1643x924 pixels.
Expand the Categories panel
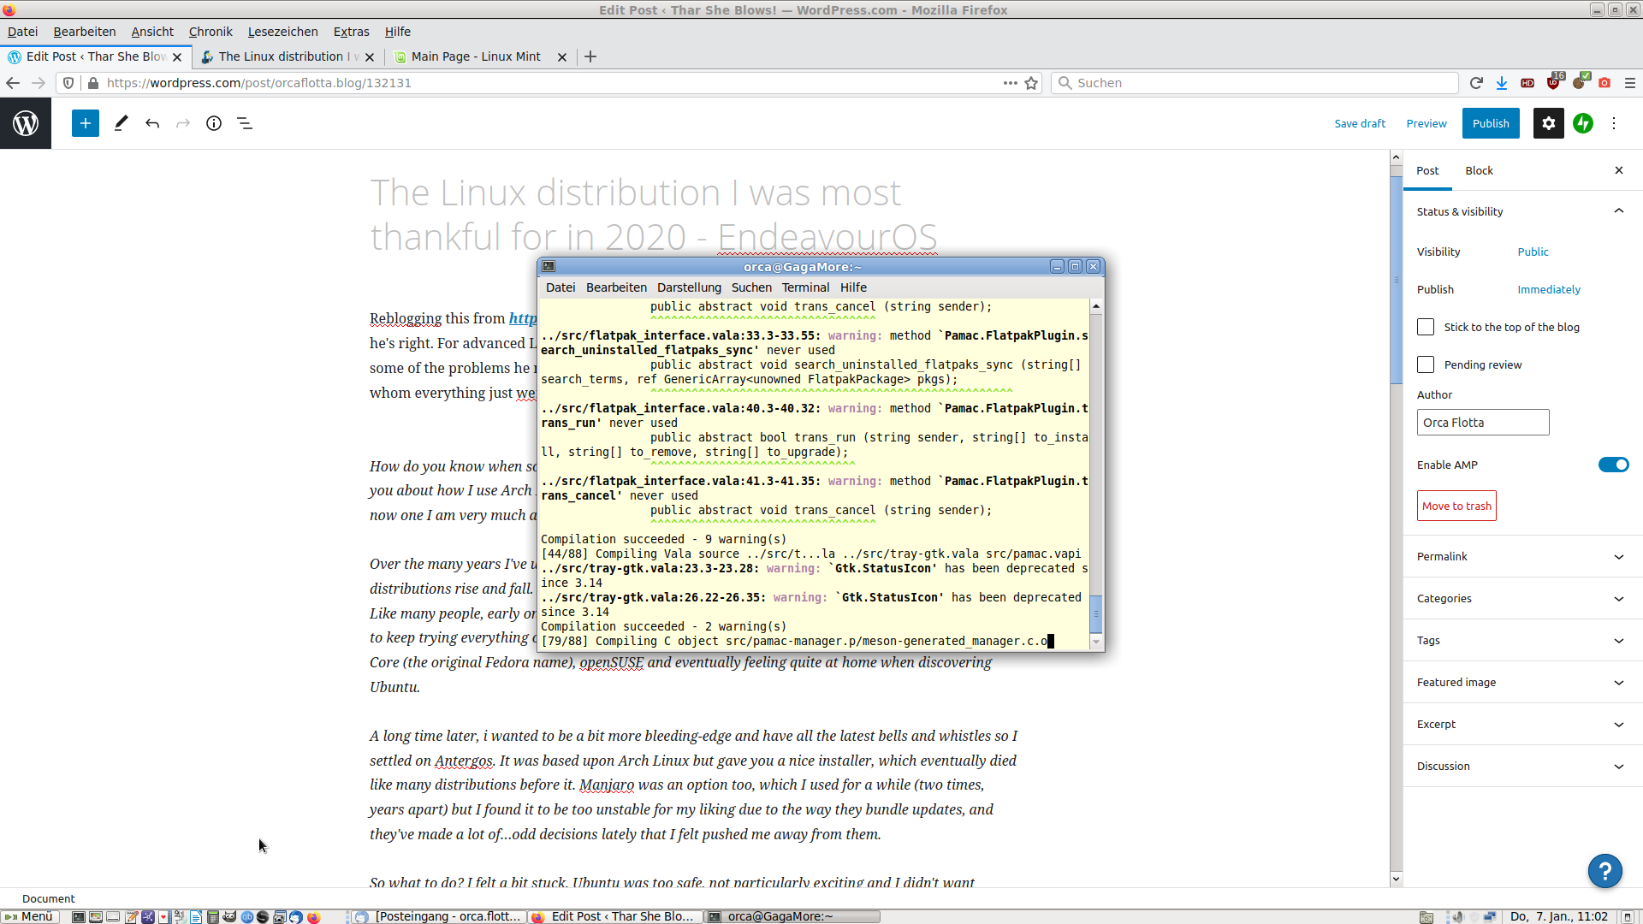click(x=1522, y=598)
